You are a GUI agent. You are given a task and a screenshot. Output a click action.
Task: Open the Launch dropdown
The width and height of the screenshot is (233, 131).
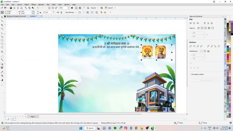coord(115,8)
